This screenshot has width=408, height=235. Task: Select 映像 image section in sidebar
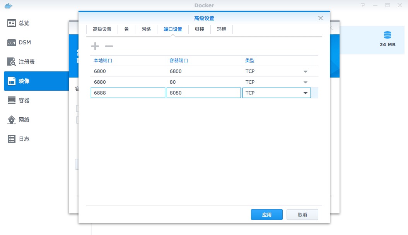[24, 81]
